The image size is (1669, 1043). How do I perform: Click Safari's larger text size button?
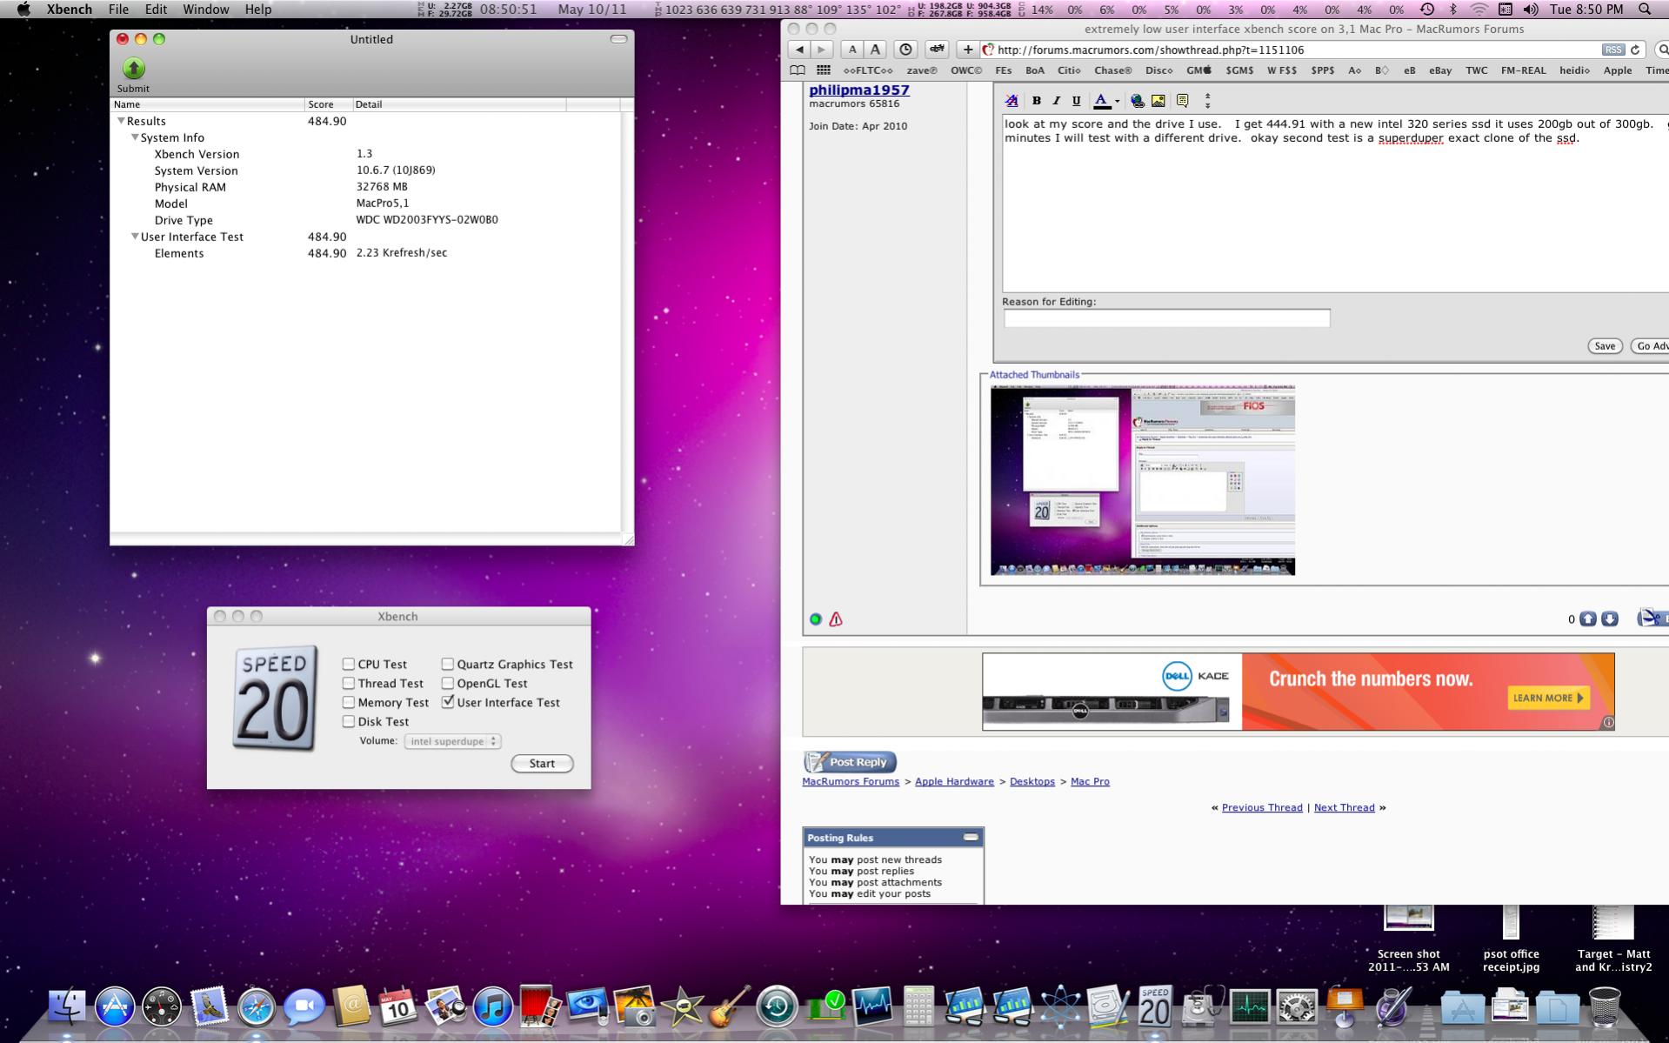(875, 50)
